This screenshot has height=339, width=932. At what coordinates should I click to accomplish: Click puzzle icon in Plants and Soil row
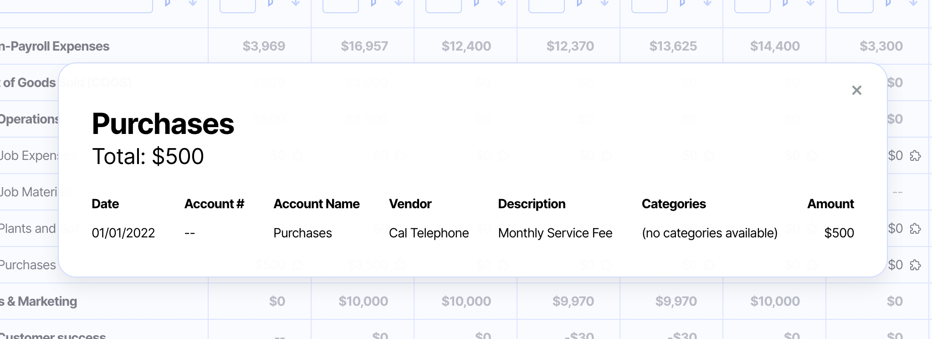(915, 229)
